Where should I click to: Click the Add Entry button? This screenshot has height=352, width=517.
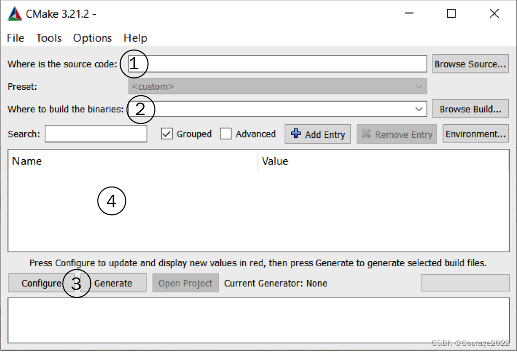tap(318, 134)
